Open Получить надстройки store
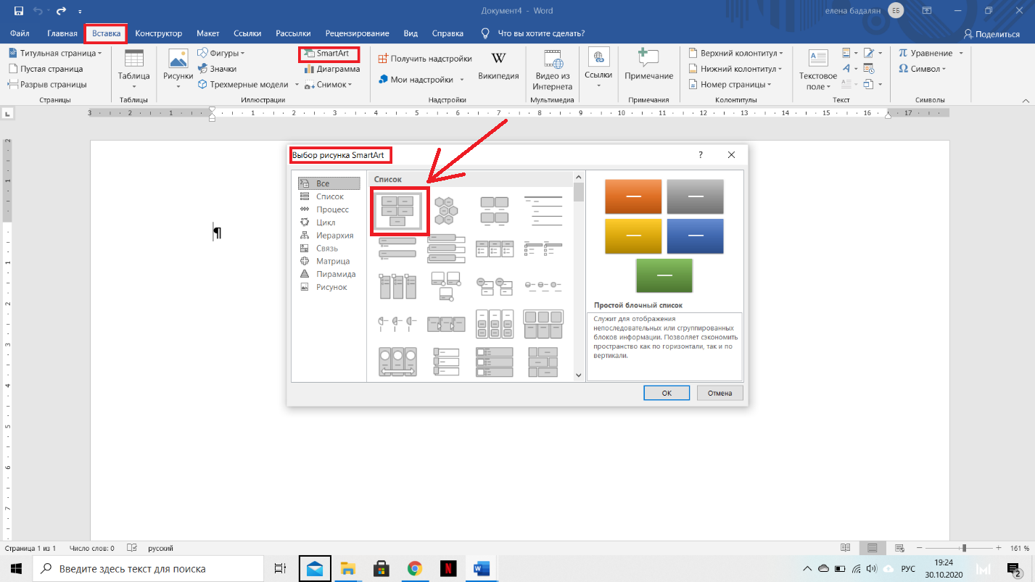The image size is (1035, 582). [425, 59]
